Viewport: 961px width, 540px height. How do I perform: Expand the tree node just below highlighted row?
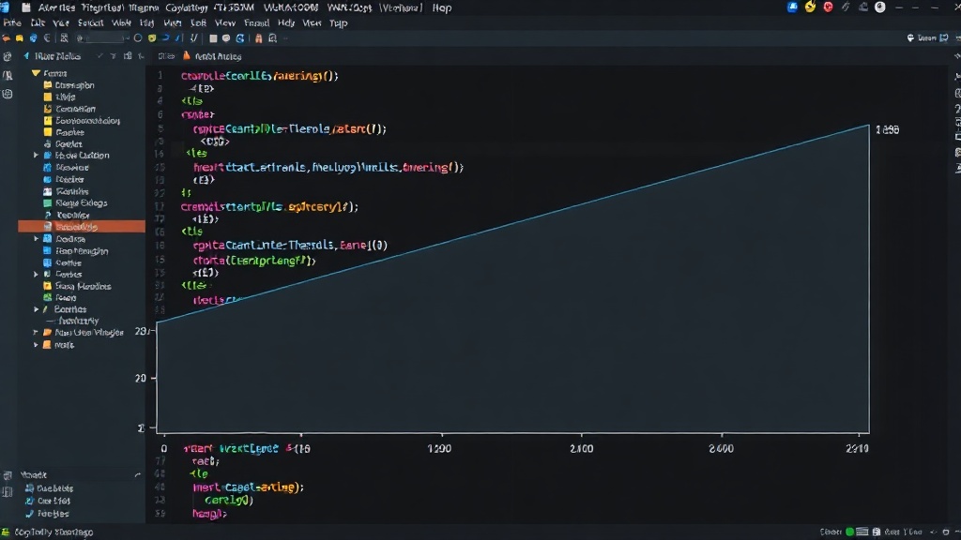coord(36,239)
